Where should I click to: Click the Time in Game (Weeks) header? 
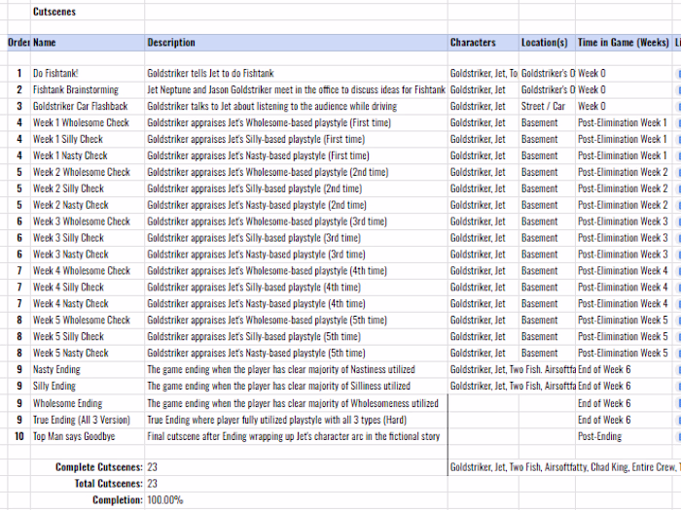tap(623, 43)
